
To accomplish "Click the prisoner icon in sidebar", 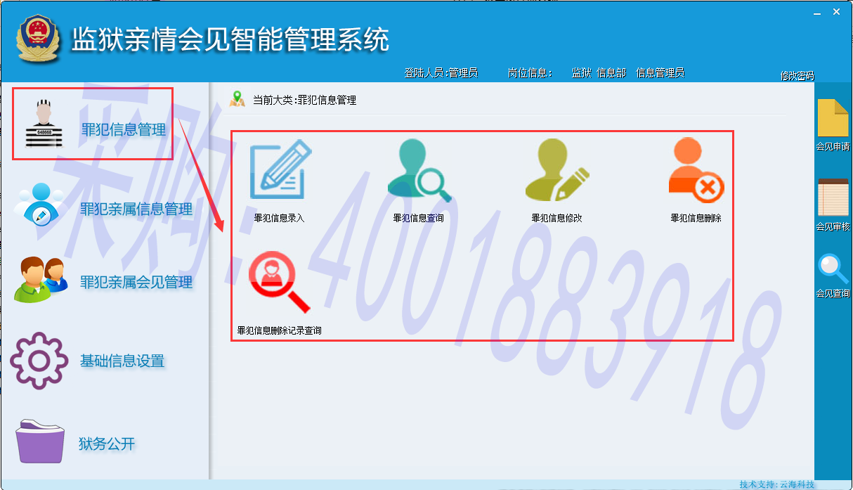I will (44, 124).
